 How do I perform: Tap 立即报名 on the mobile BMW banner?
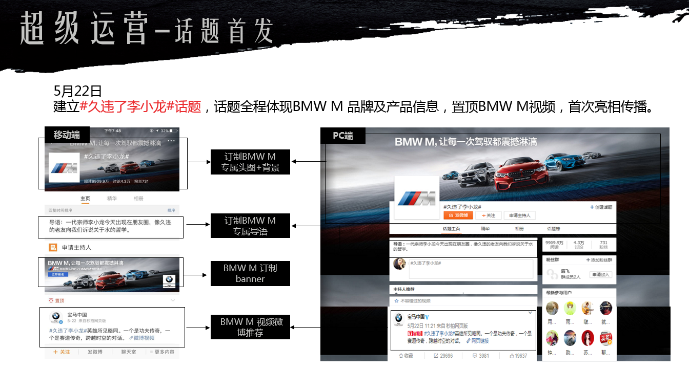57,274
